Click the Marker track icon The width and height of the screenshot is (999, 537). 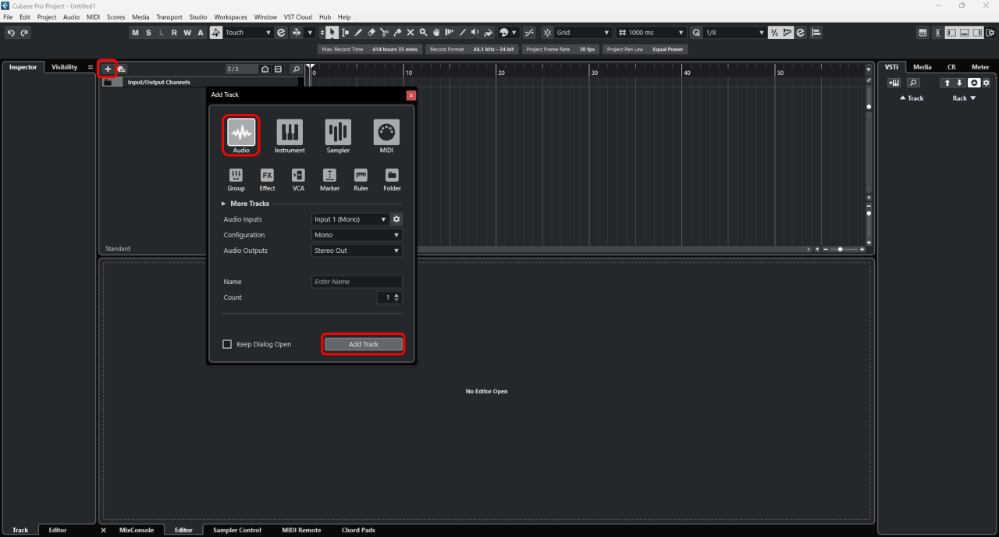click(329, 176)
